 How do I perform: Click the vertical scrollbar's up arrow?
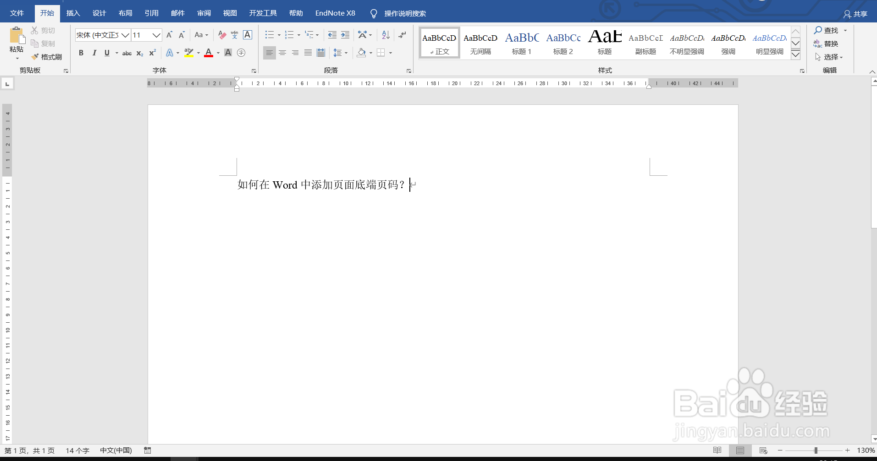(873, 81)
